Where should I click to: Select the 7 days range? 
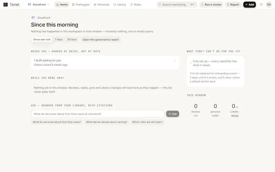click(58, 40)
